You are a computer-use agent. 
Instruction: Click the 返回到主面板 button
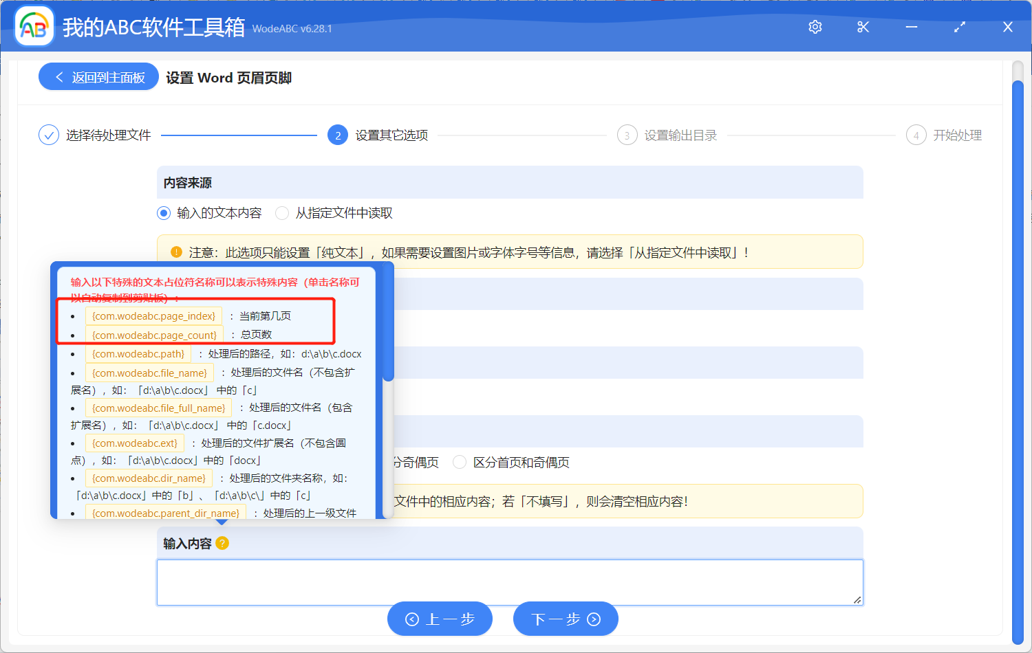click(x=98, y=76)
